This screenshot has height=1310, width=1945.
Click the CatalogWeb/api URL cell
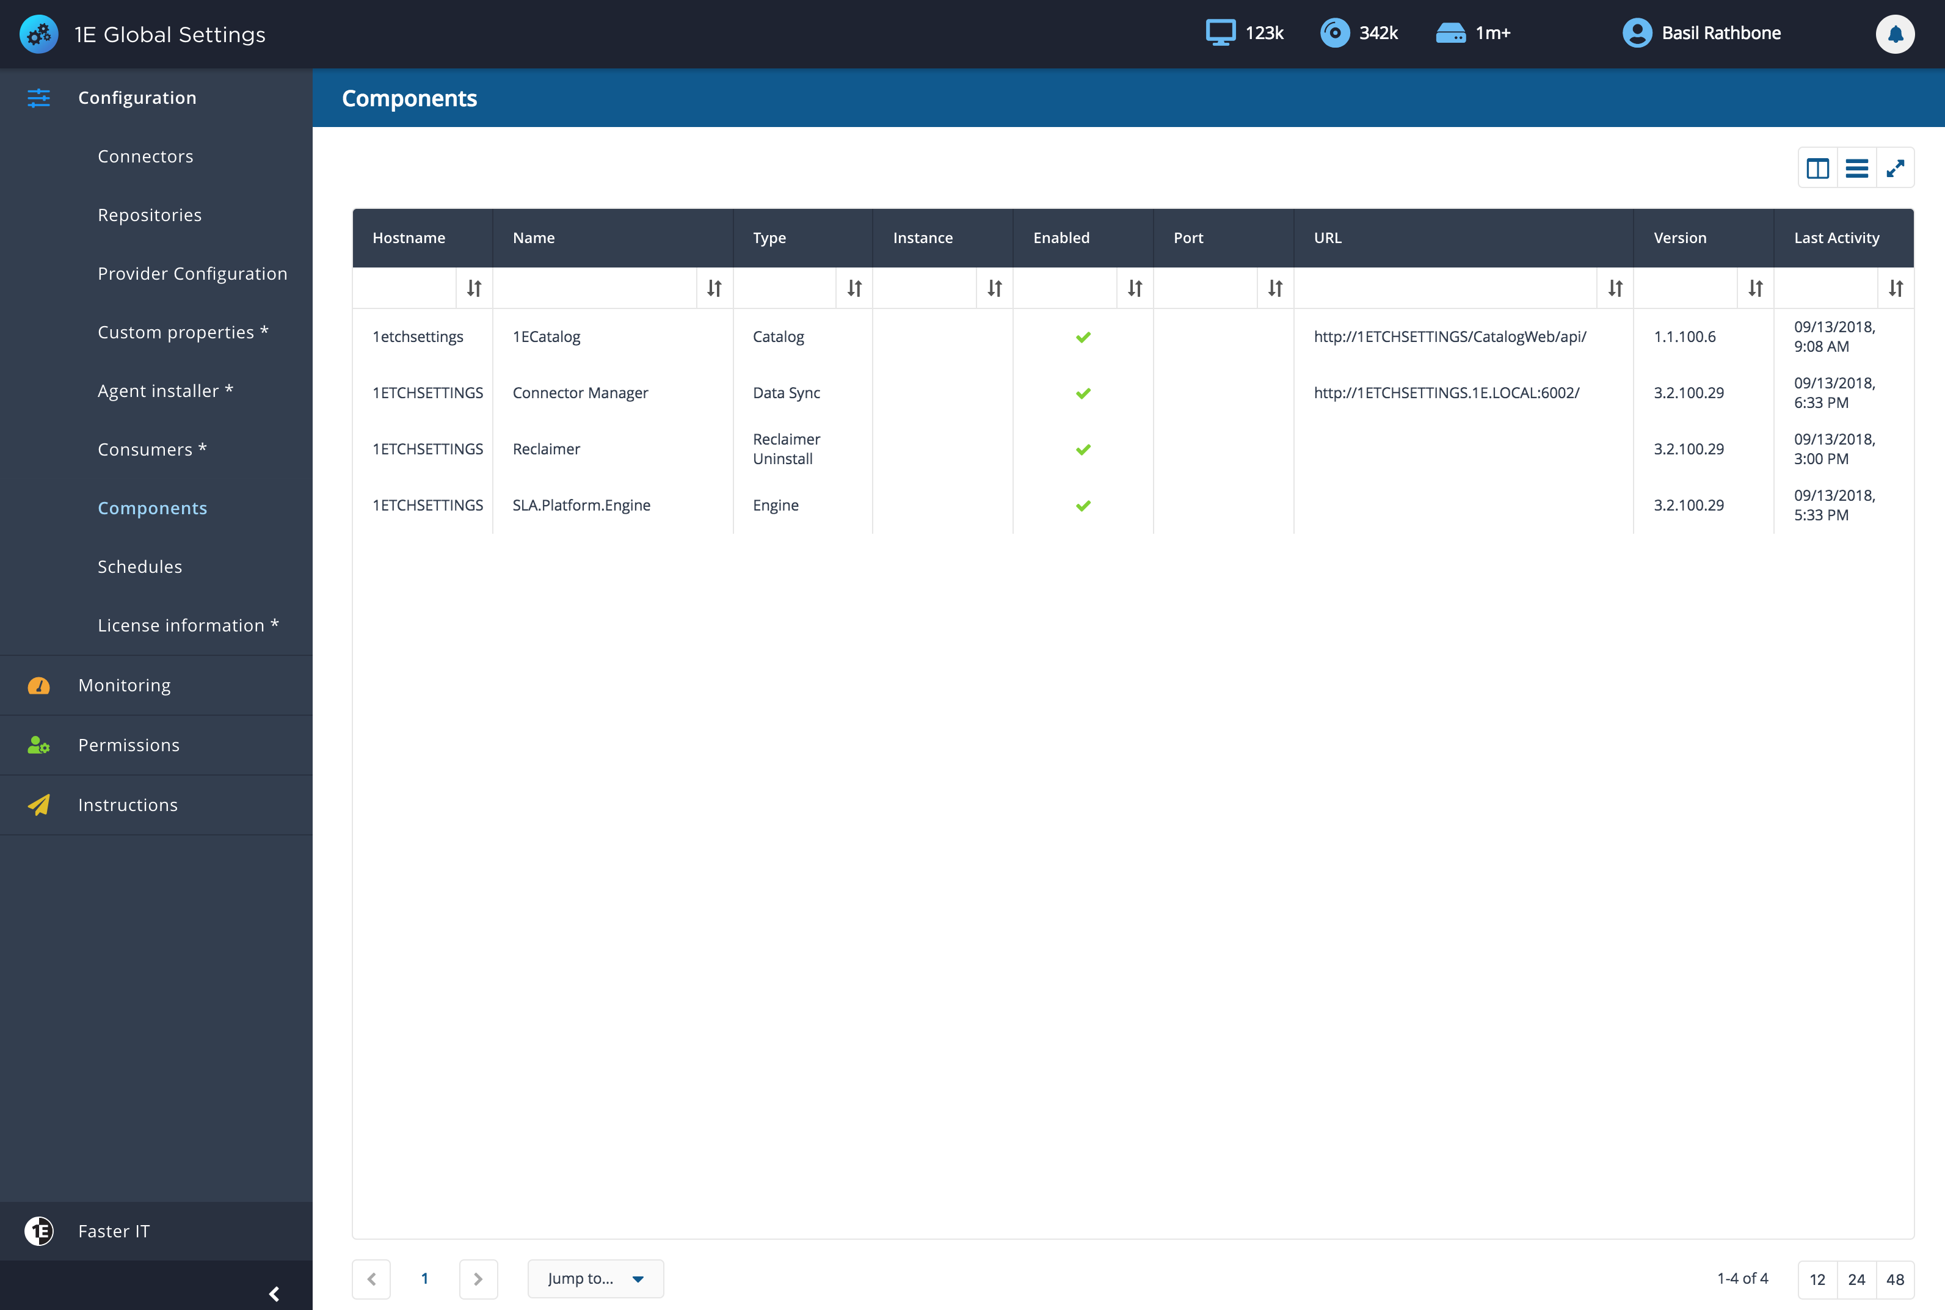tap(1450, 337)
